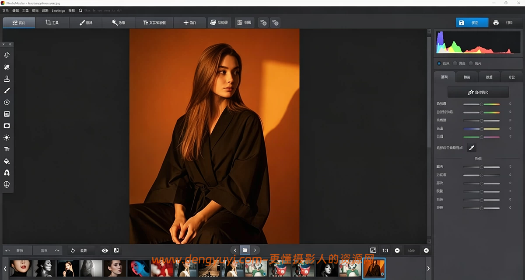
Task: Open the 专业 professional panel tab
Action: (511, 77)
